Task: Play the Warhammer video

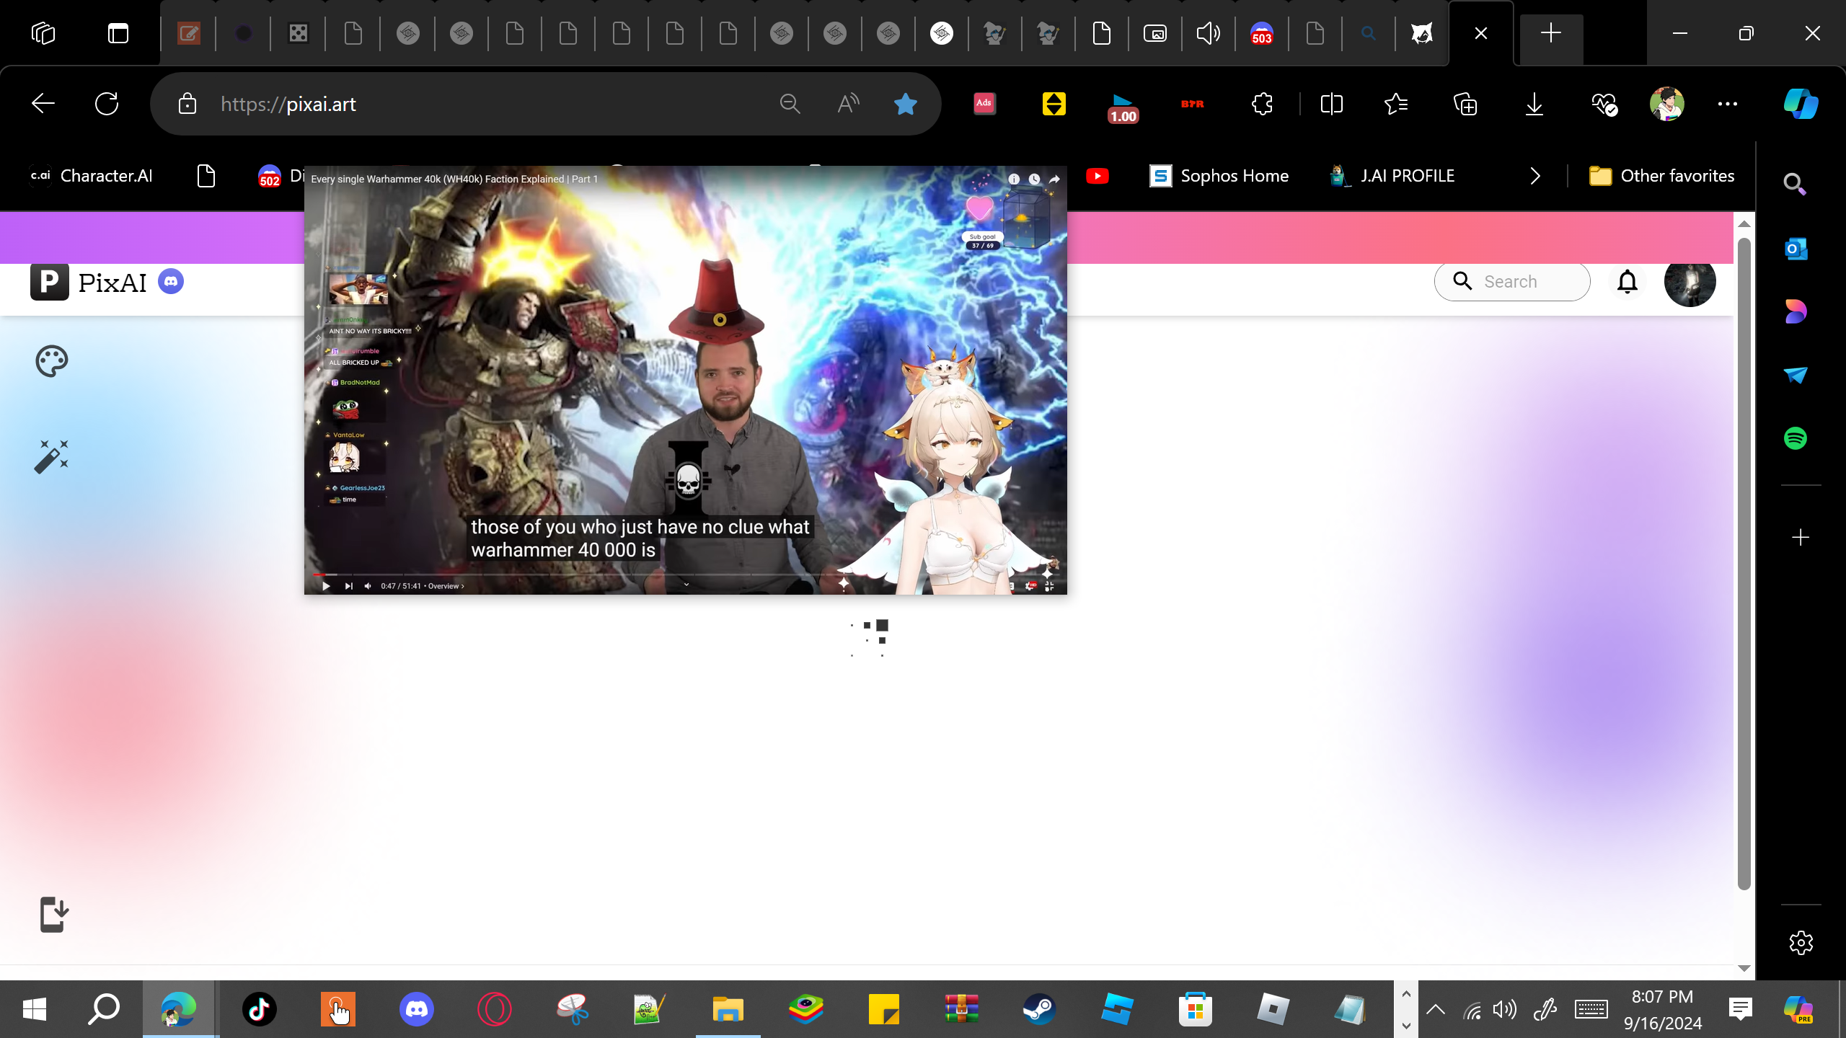Action: tap(326, 586)
